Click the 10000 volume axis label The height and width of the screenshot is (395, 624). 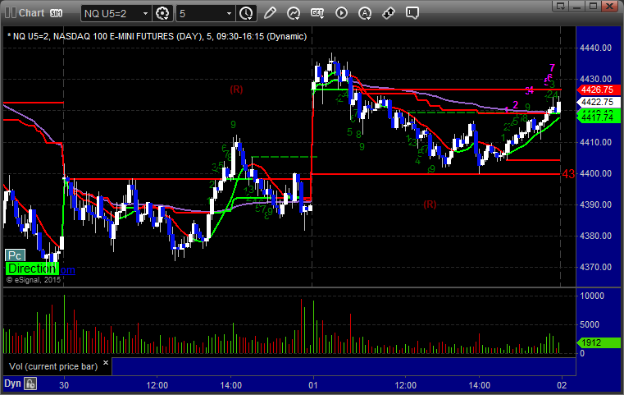pyautogui.click(x=592, y=296)
